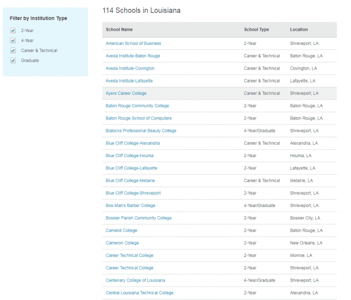The height and width of the screenshot is (300, 351).
Task: Open Bossier Parish Community College link
Action: tap(138, 218)
